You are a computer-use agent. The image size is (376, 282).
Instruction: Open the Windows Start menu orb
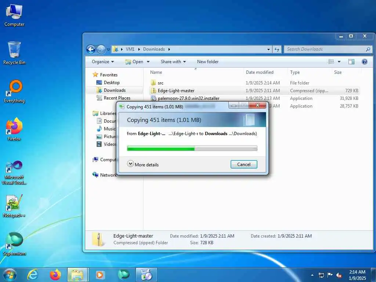pyautogui.click(x=10, y=275)
